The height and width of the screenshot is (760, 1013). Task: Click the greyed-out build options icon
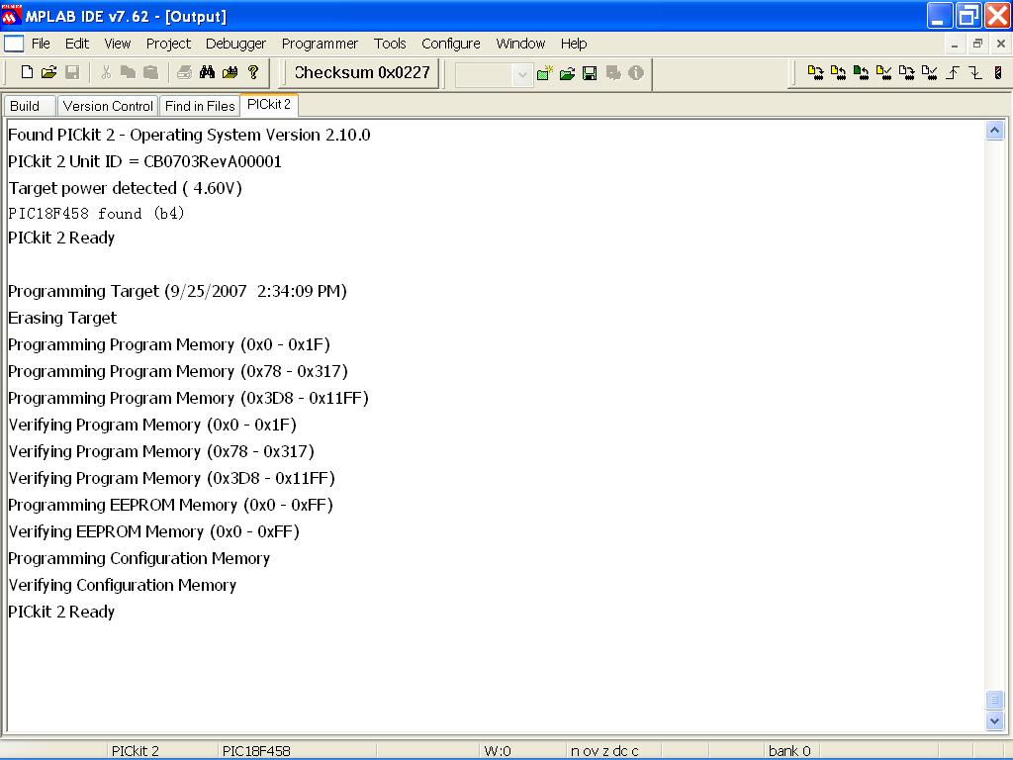point(613,73)
